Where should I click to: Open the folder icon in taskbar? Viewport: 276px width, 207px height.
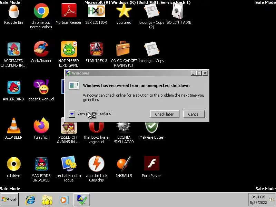[47, 200]
